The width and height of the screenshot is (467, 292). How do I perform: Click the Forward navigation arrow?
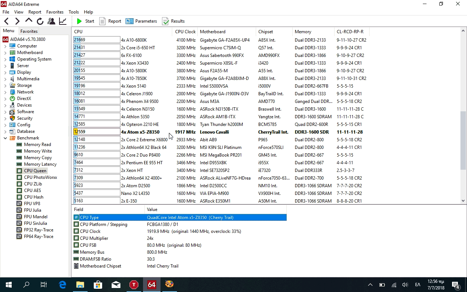click(17, 21)
